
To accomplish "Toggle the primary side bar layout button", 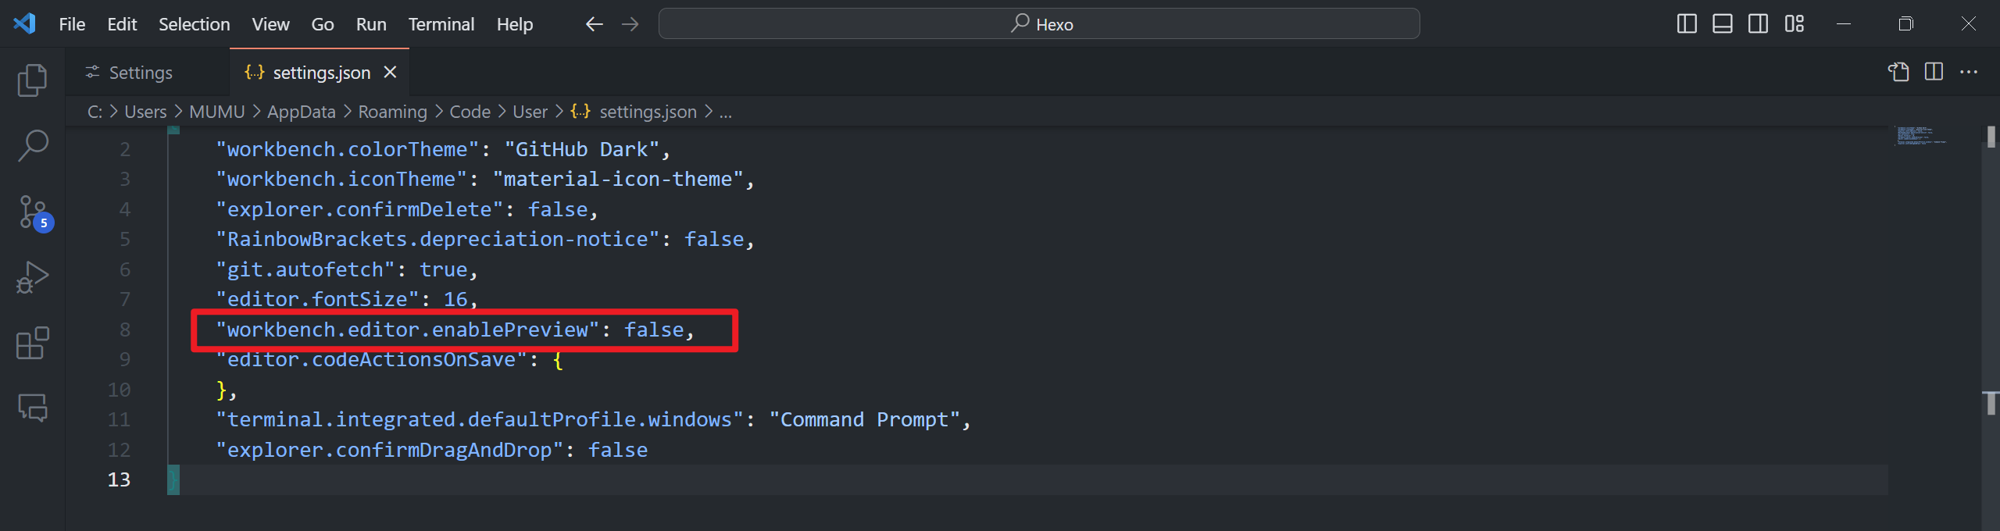I will tap(1687, 24).
